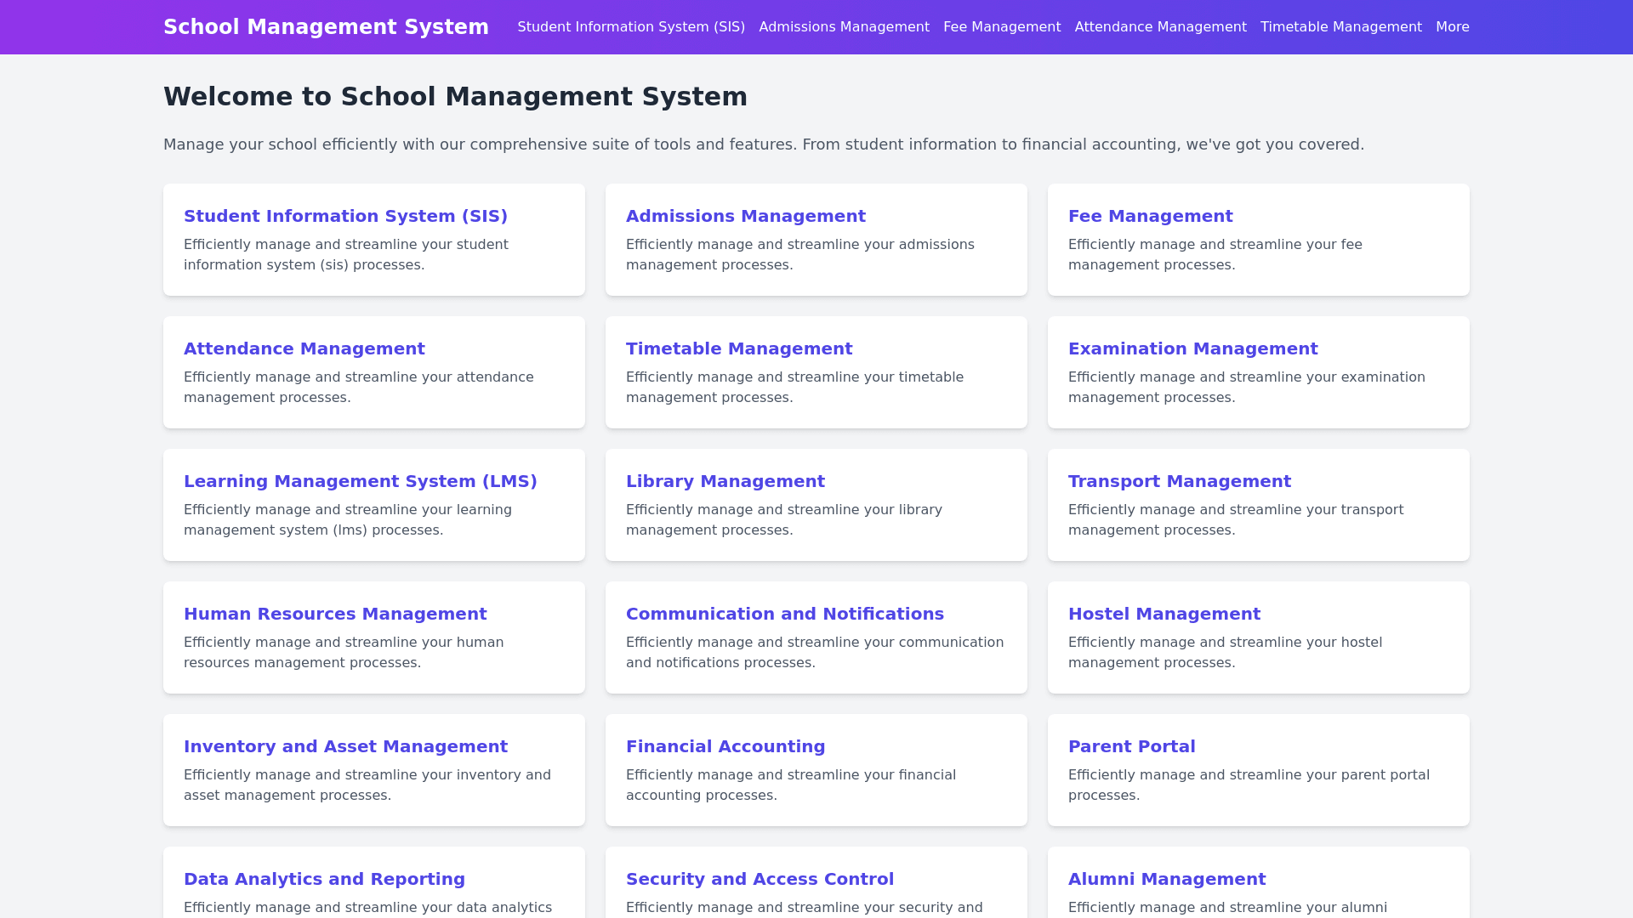Open the Parent Portal card
The image size is (1633, 918).
click(1131, 746)
